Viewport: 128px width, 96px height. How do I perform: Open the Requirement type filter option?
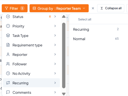pyautogui.click(x=31, y=45)
